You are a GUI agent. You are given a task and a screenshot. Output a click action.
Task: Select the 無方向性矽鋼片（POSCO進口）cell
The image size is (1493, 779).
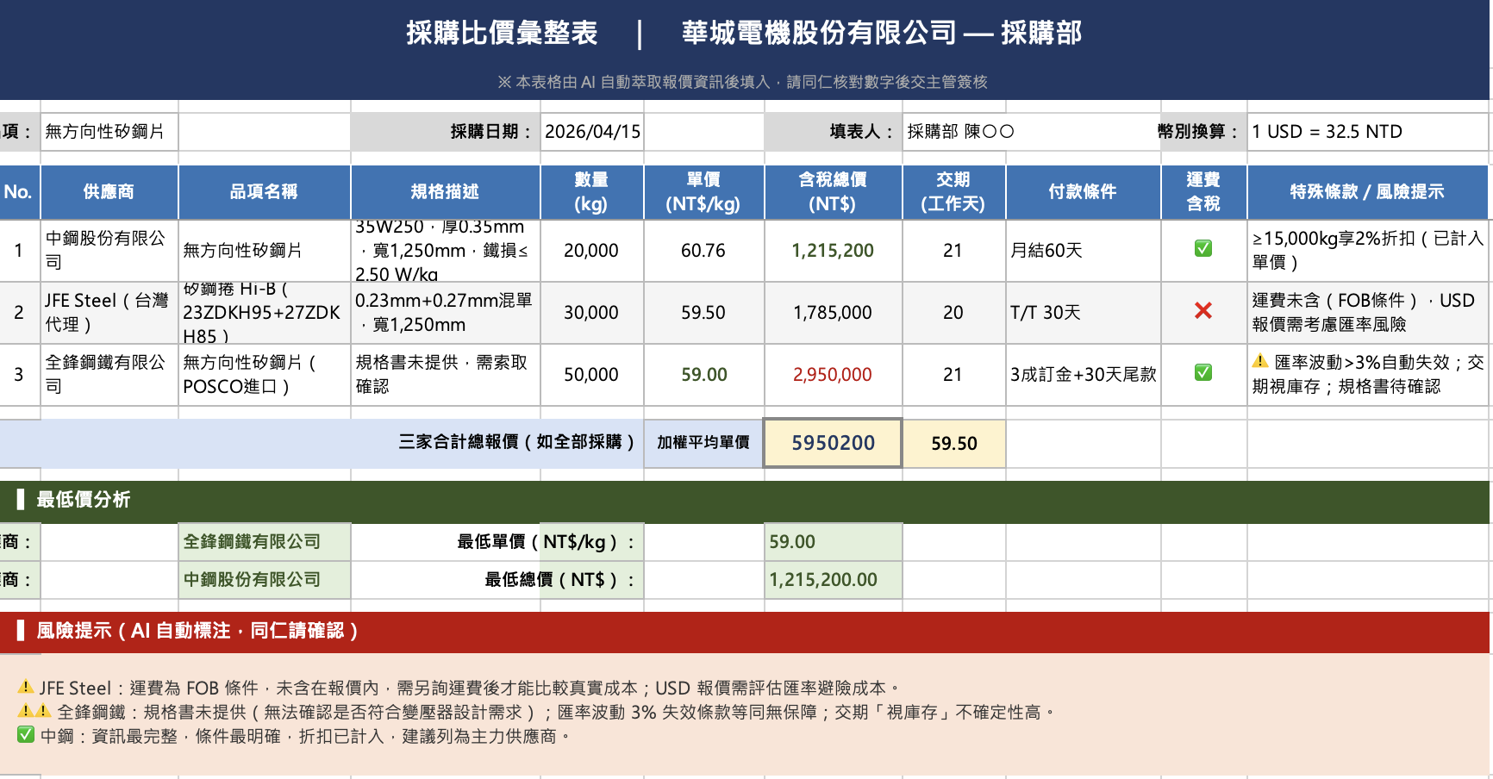tap(265, 375)
